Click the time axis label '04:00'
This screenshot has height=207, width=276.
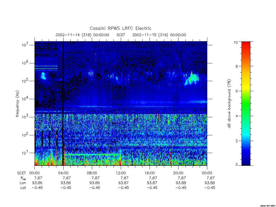click(x=63, y=173)
